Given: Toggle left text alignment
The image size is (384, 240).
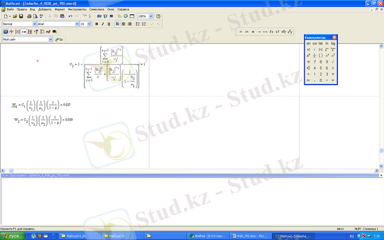Looking at the screenshot, I should coord(117,24).
